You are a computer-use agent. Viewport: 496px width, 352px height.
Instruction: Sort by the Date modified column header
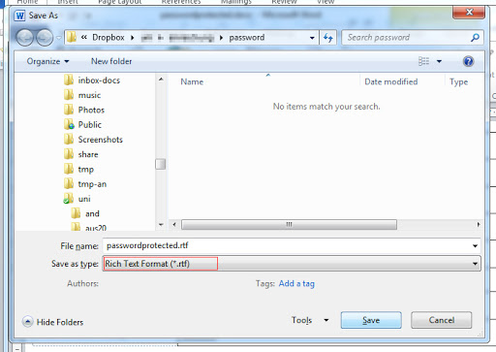click(x=391, y=81)
